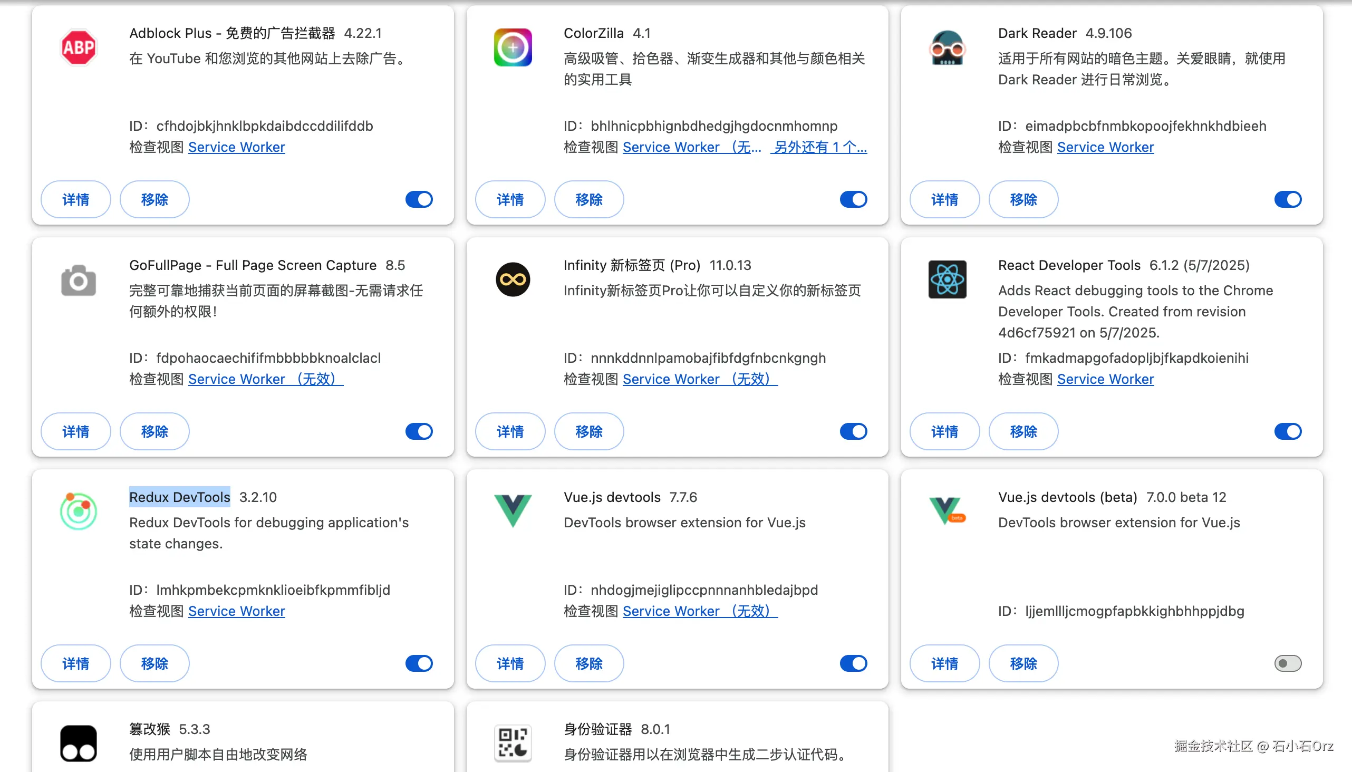Click the Redux DevTools icon

click(x=79, y=511)
